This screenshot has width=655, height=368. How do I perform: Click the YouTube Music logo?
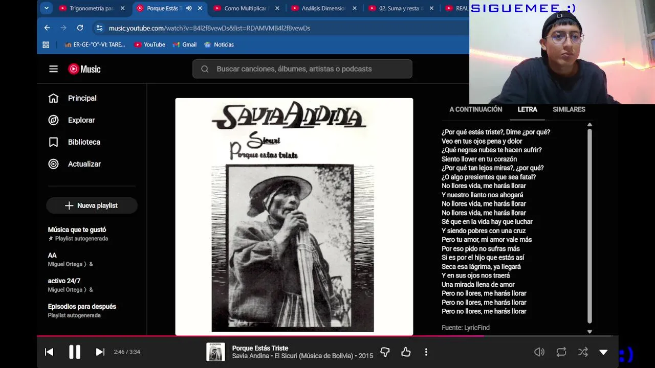tap(84, 69)
